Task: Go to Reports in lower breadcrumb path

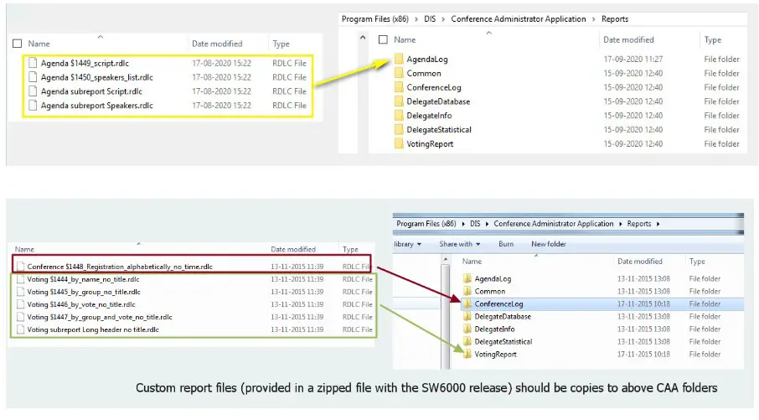Action: [639, 224]
